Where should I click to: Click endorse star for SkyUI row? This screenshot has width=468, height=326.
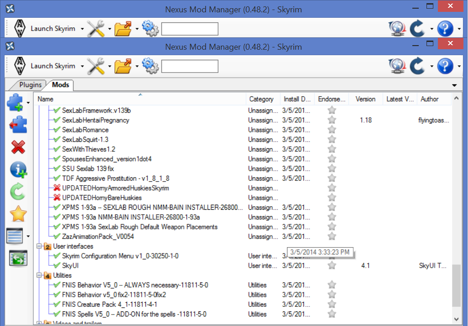[x=332, y=265]
